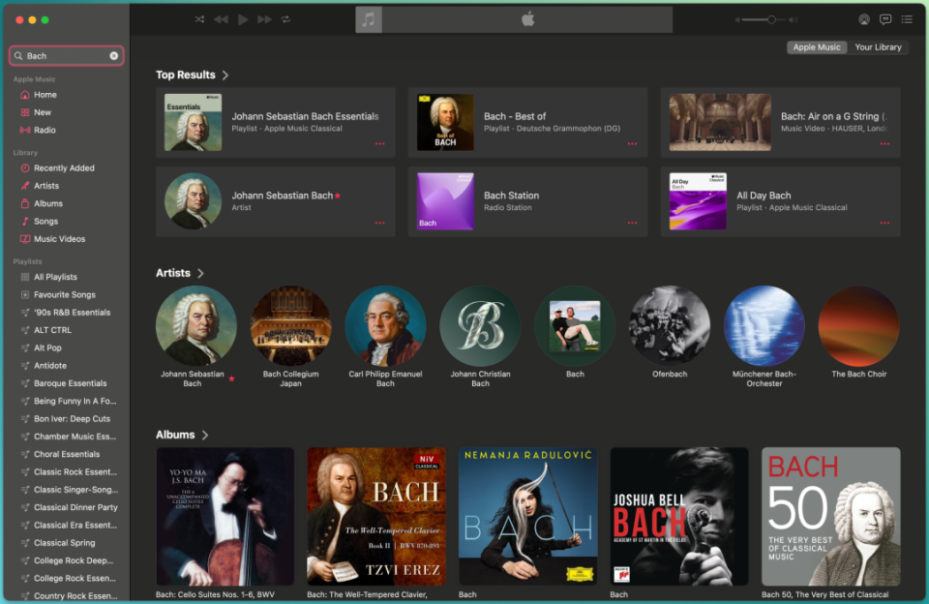
Task: Open more options for Bach - Best of
Action: point(632,144)
